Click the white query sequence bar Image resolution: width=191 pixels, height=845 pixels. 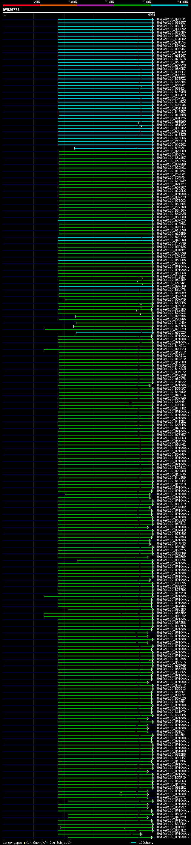(79, 12)
